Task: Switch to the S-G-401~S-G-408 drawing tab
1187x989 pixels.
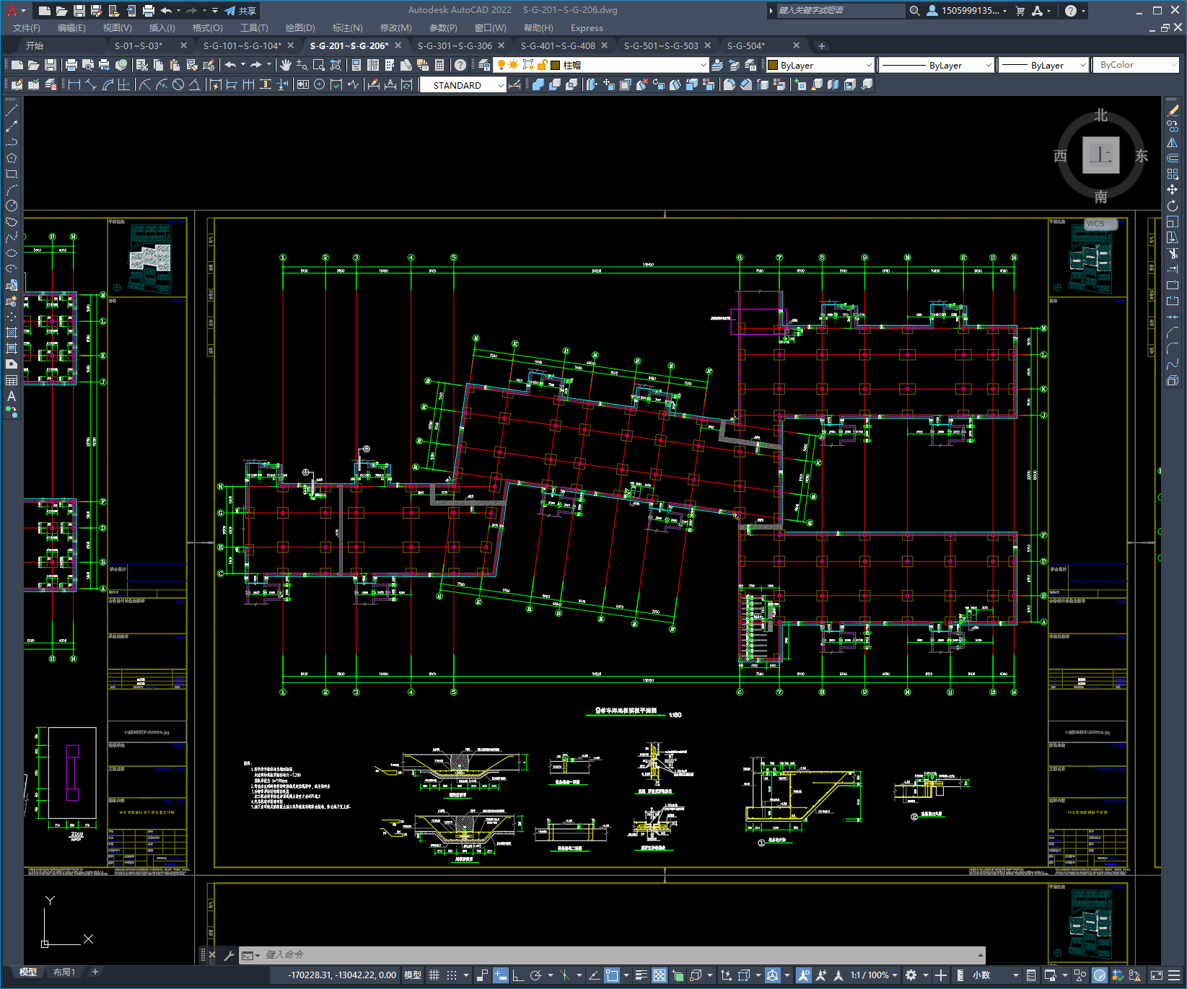Action: click(x=558, y=45)
